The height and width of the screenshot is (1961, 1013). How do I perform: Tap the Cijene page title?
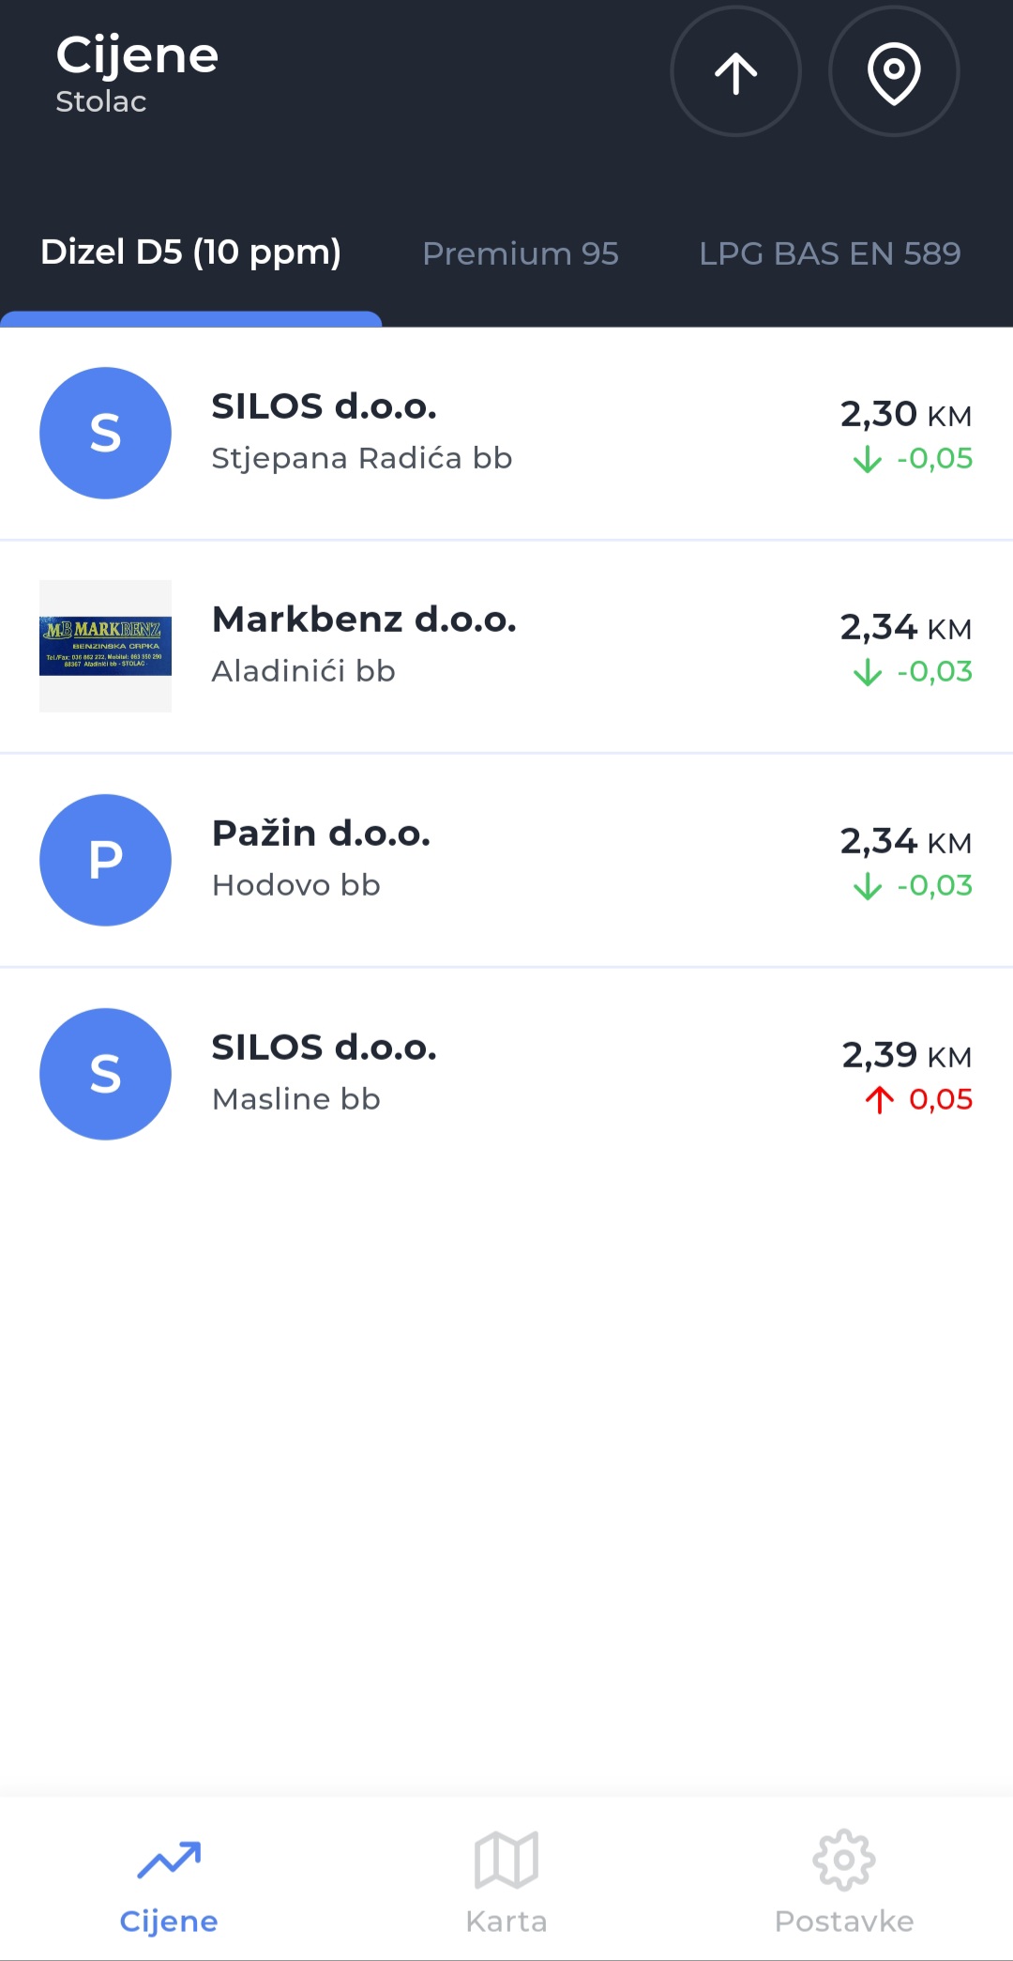(x=137, y=54)
